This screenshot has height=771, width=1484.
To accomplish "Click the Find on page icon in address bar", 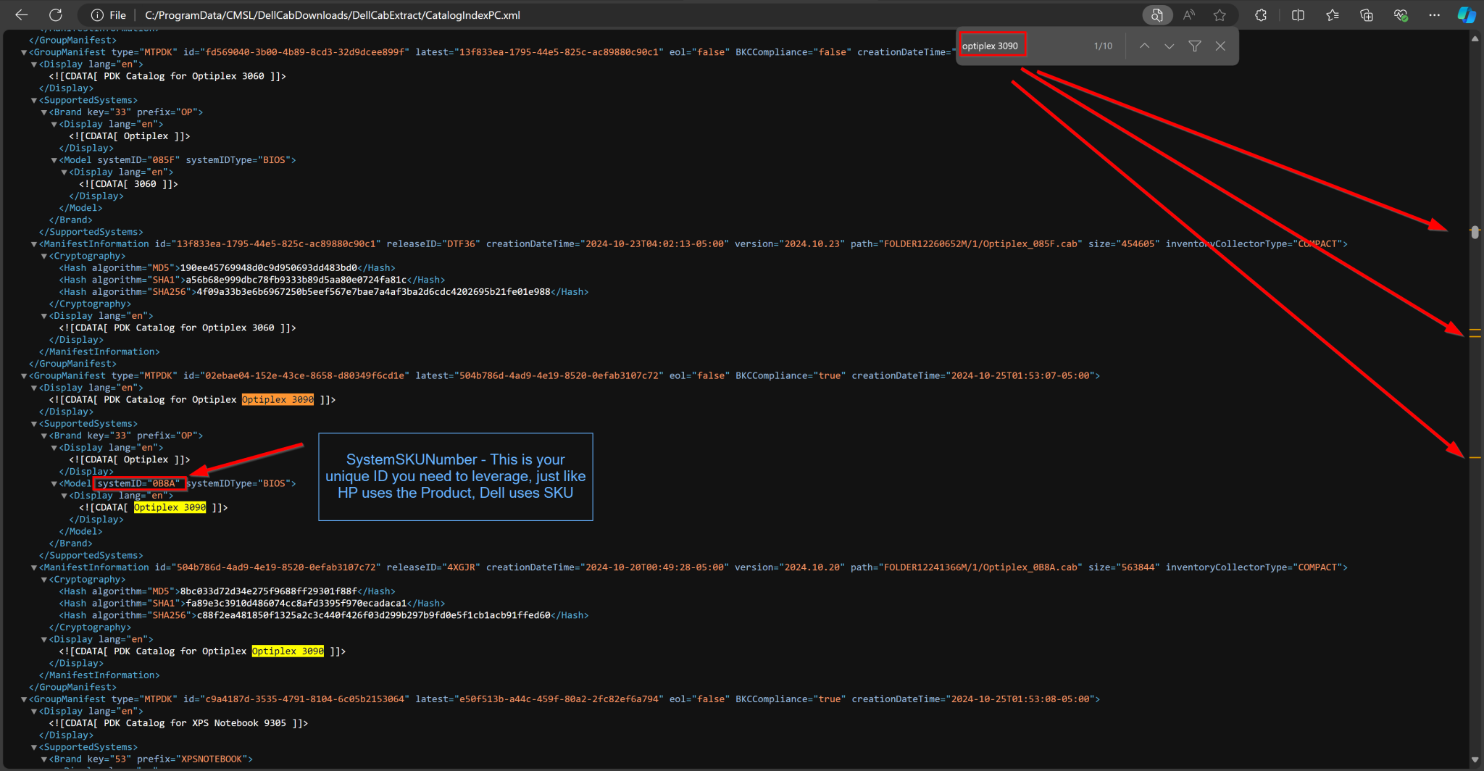I will 1156,14.
